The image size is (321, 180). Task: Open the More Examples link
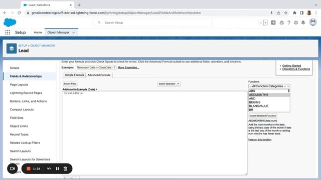point(128,67)
